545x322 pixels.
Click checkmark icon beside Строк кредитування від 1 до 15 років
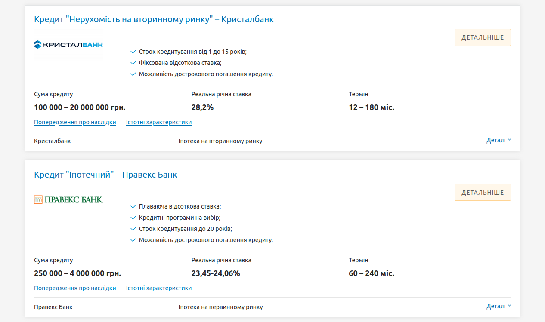(x=133, y=52)
